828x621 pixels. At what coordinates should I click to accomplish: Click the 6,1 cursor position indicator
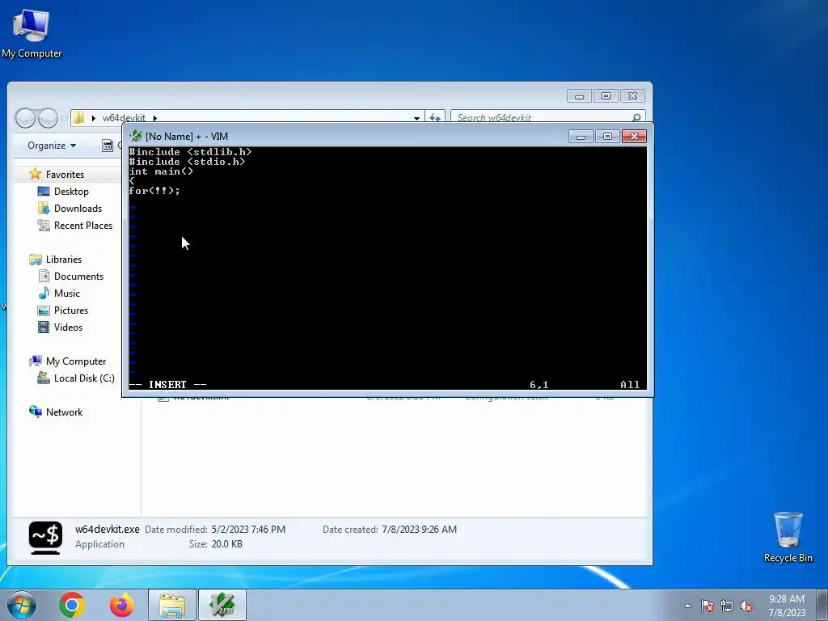point(539,384)
